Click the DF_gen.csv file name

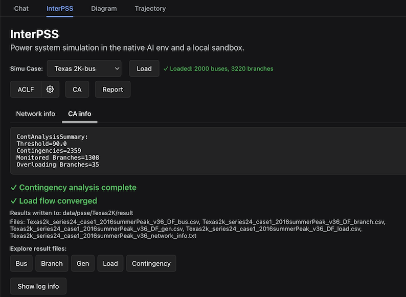(x=97, y=229)
